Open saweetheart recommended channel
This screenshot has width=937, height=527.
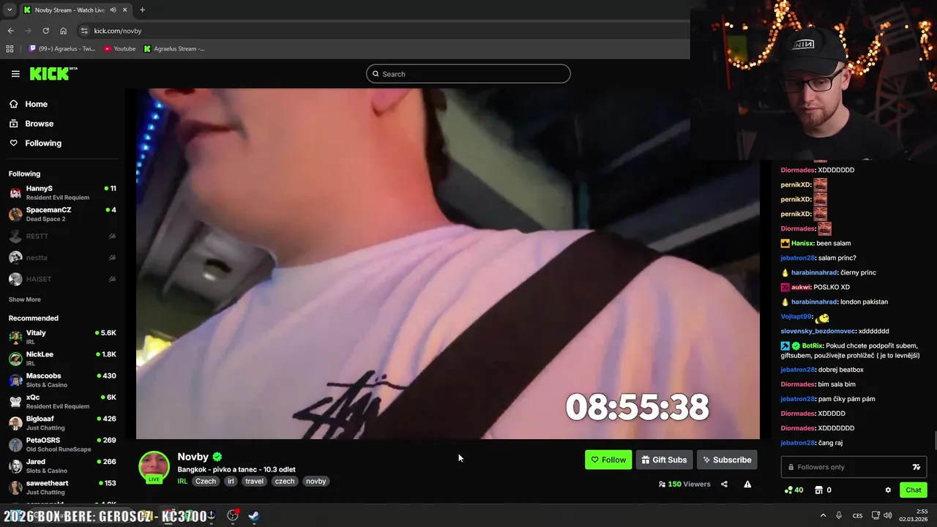pos(62,487)
